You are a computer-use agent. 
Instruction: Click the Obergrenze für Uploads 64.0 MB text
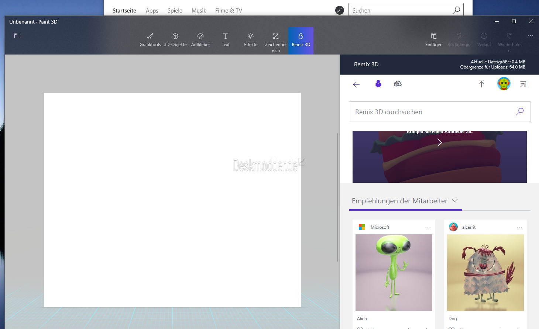492,67
